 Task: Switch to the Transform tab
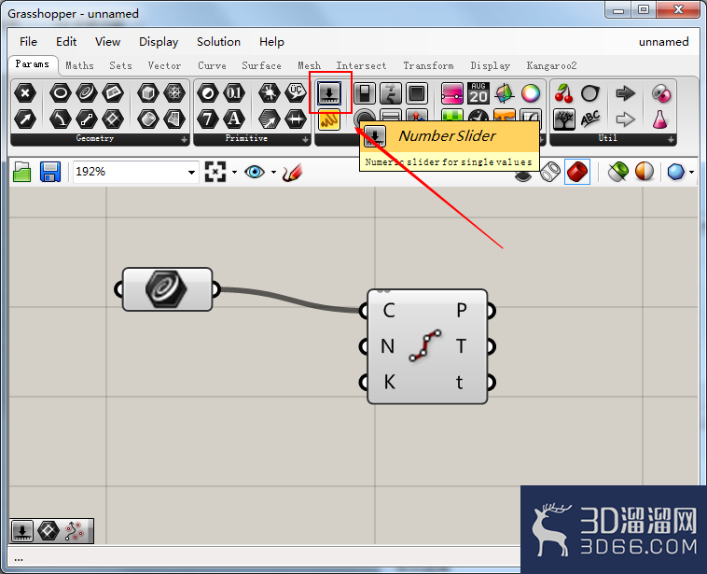pos(428,66)
